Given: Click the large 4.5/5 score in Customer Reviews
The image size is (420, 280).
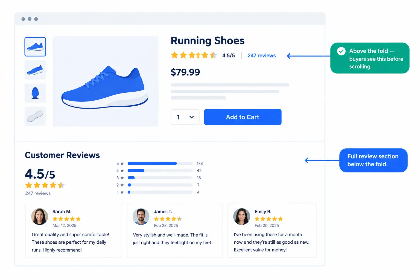Looking at the screenshot, I should pyautogui.click(x=40, y=174).
